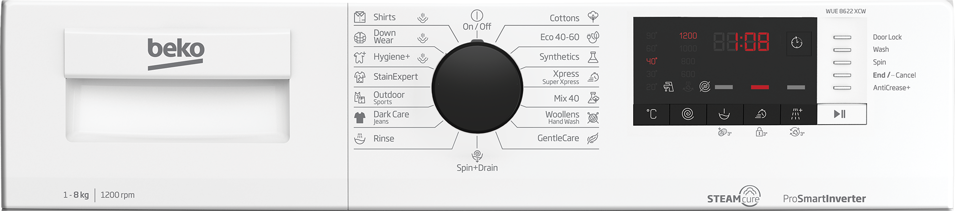
Task: Tap the steam function button
Action: point(797,114)
